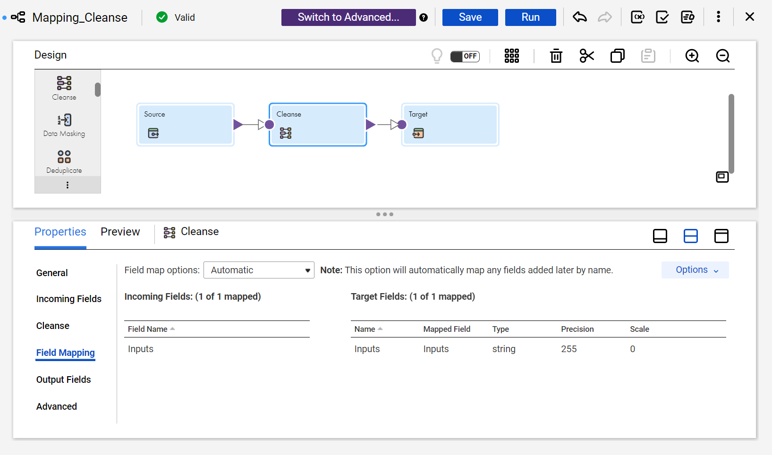Click the Cleanse node output arrow

tap(370, 125)
